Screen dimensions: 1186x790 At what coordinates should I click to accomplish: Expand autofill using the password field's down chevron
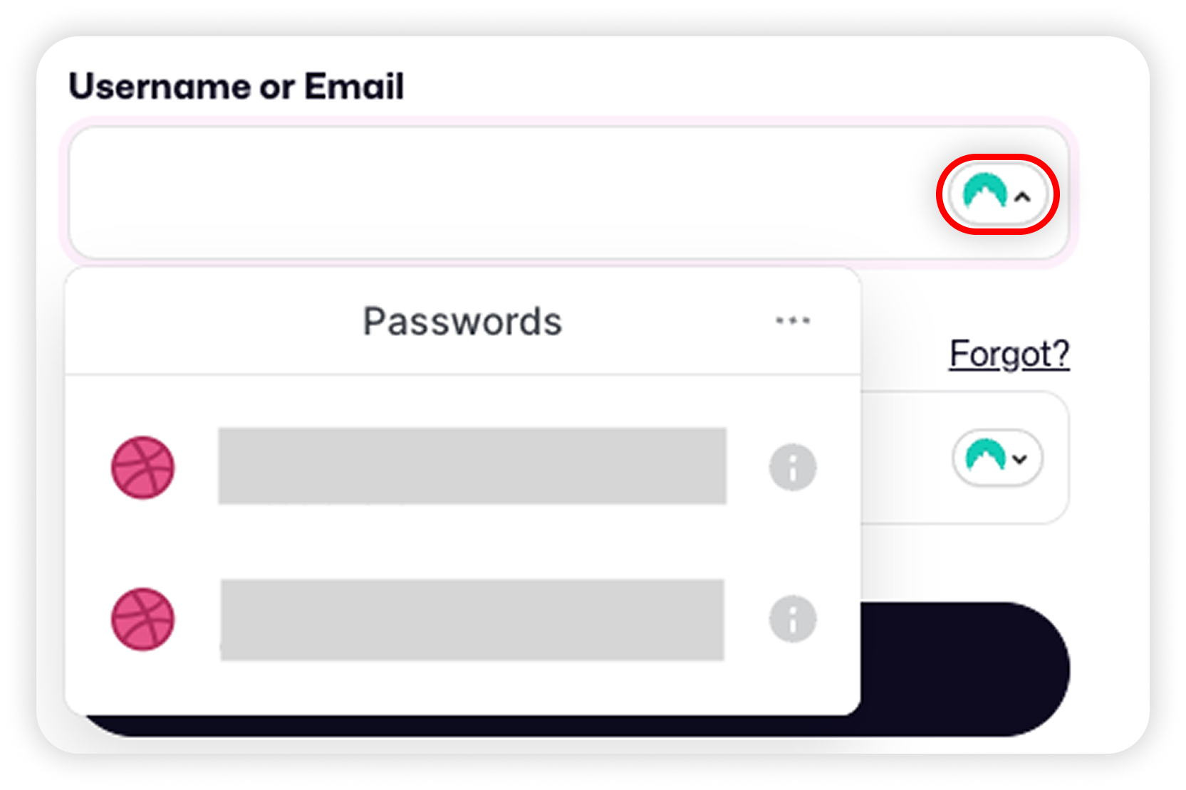pyautogui.click(x=1020, y=460)
